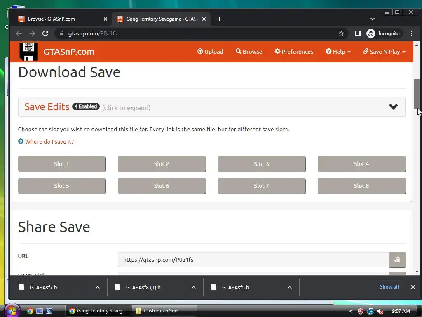Expand the Save Edits panel chevron
This screenshot has width=422, height=317.
[393, 107]
